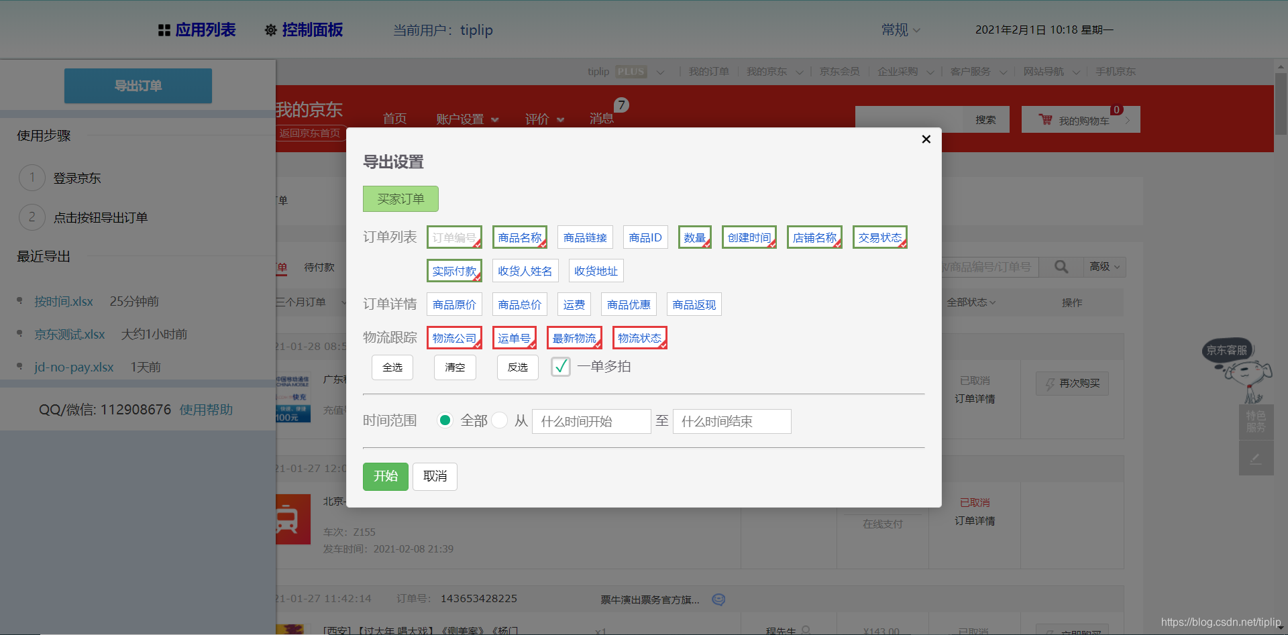Toggle the 最新物流 field
The image size is (1288, 635).
coord(574,338)
